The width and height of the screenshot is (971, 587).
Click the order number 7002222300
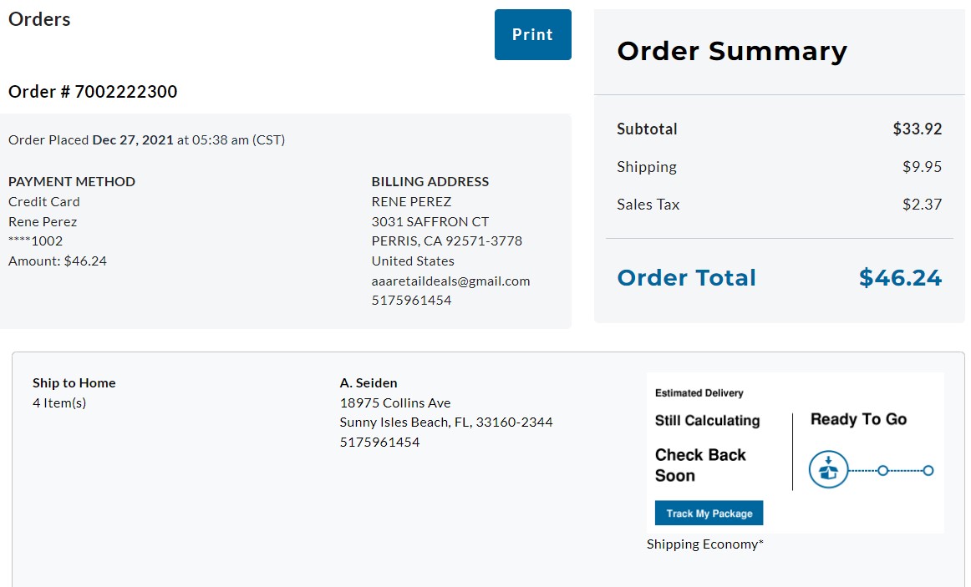(x=125, y=92)
